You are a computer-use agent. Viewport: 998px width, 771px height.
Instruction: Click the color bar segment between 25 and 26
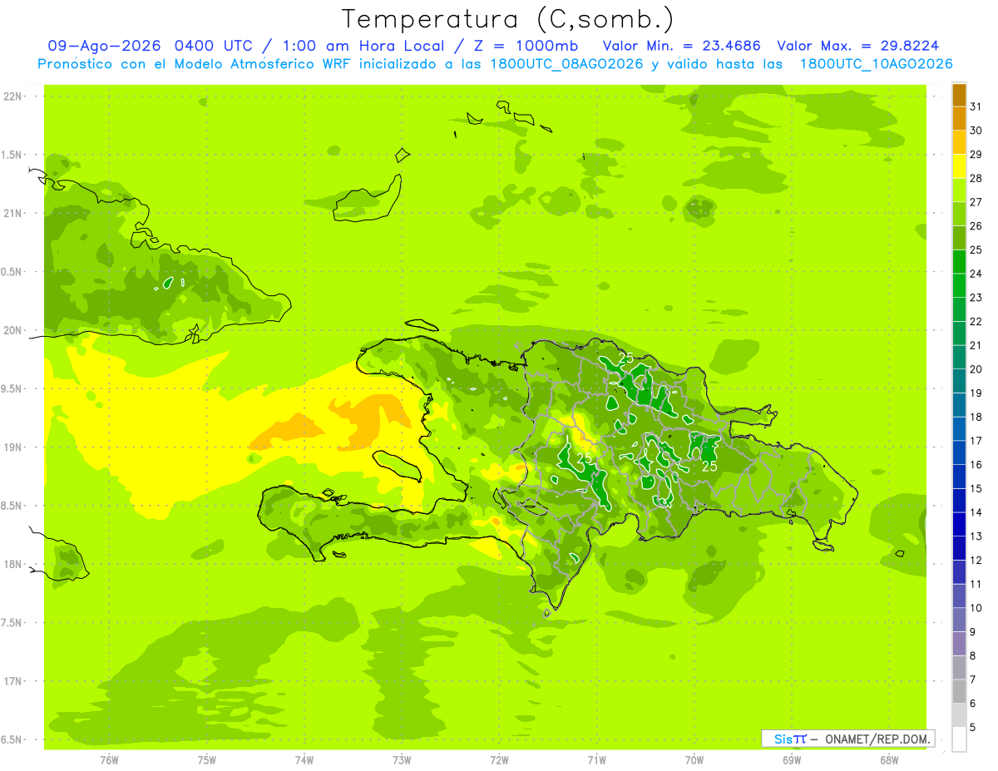[x=959, y=238]
